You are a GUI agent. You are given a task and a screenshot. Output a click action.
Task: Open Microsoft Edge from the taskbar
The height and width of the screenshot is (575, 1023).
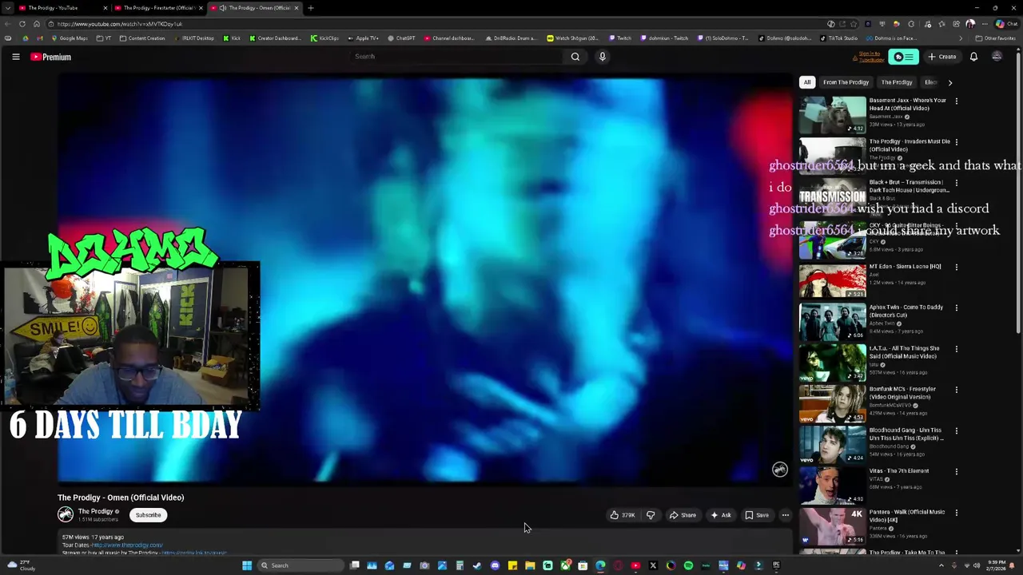600,565
